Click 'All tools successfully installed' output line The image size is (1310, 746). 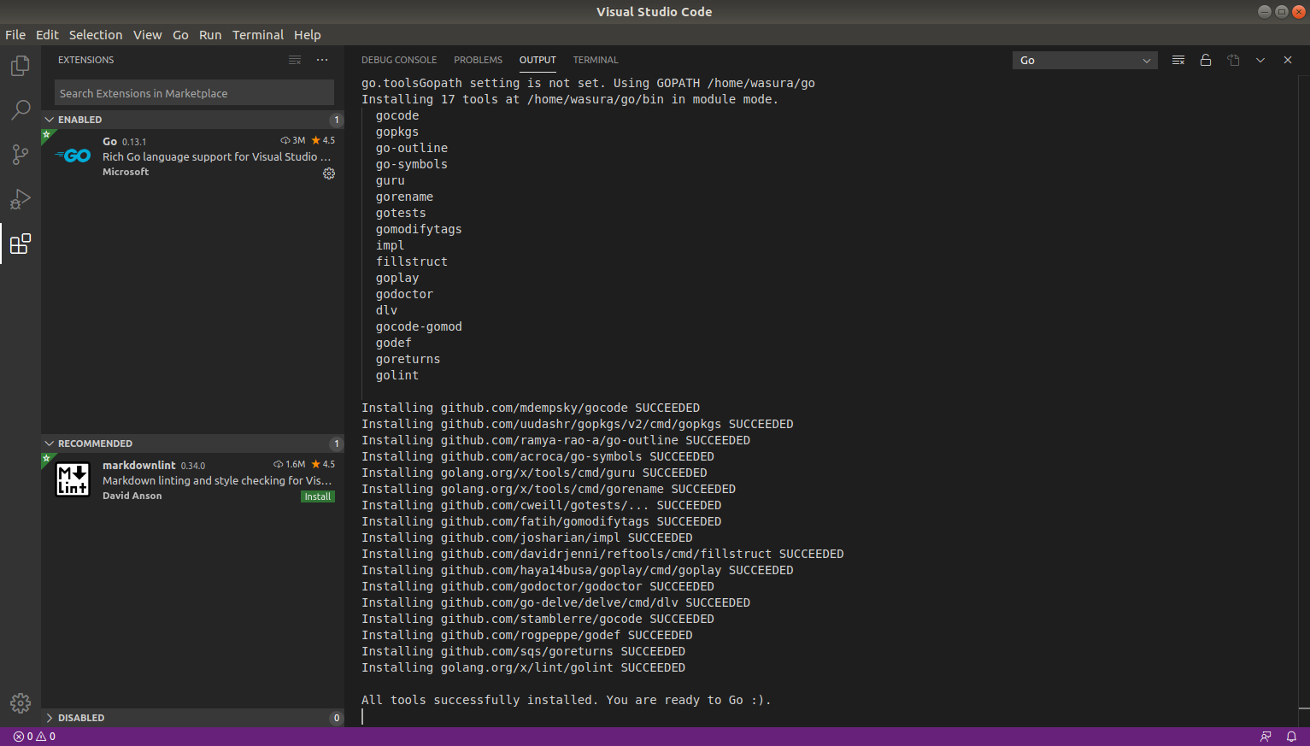pyautogui.click(x=566, y=700)
